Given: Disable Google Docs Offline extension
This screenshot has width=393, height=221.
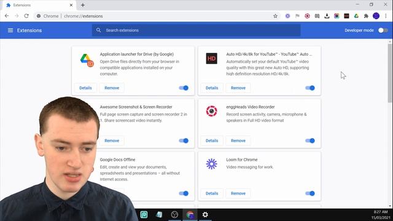Looking at the screenshot, I should [x=184, y=193].
